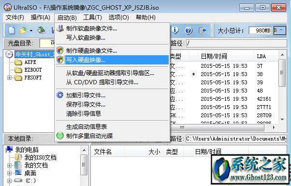Open the 文件(F) menu
291x186 pixels.
[15, 17]
